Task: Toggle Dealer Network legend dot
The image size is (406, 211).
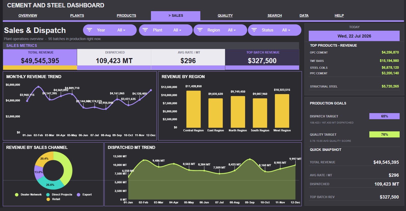Action: 17,195
